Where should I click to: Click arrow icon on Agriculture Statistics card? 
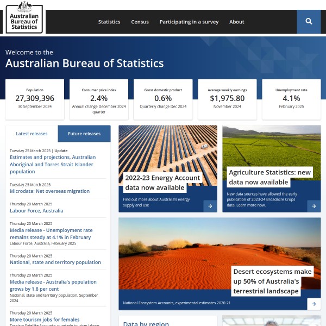tap(314, 206)
